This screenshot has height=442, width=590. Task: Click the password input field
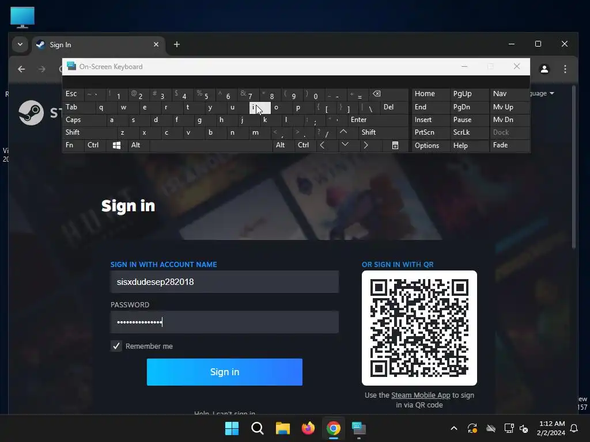225,322
